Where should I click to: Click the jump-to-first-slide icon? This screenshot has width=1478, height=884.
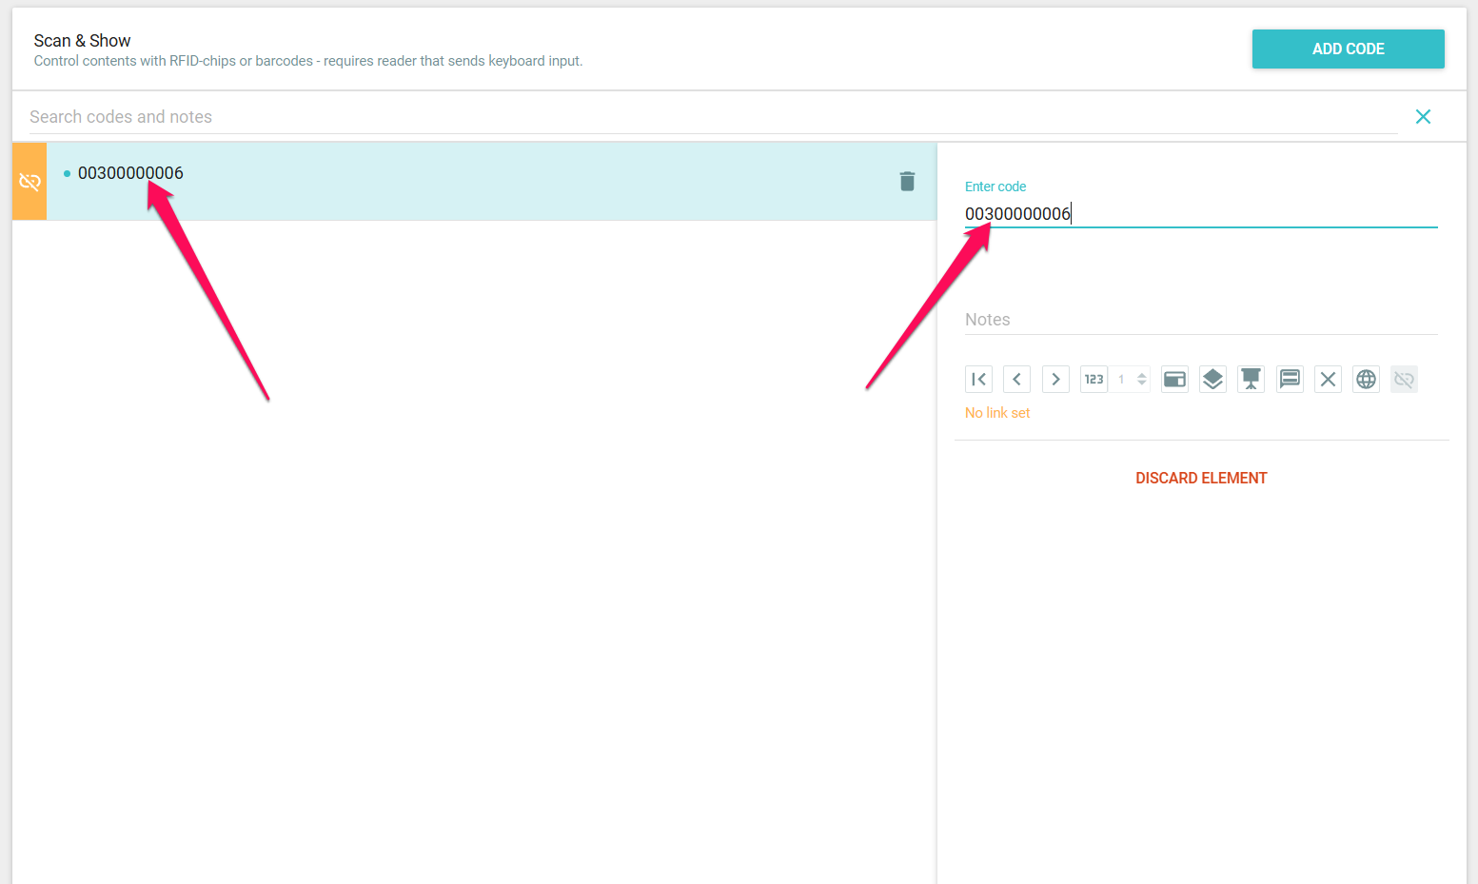coord(978,380)
